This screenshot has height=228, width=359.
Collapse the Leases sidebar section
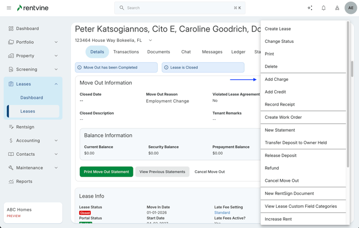(56, 84)
